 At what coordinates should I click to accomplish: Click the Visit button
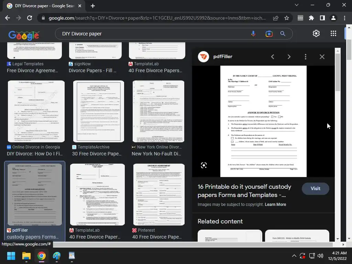pyautogui.click(x=316, y=189)
